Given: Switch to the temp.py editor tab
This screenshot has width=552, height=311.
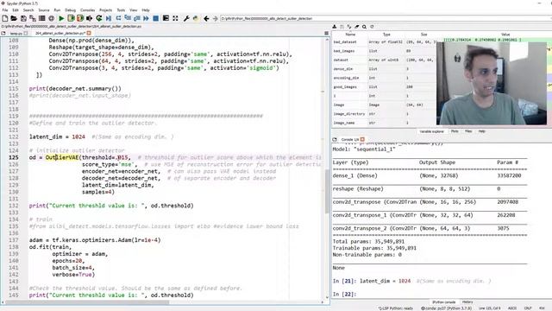Looking at the screenshot, I should [x=16, y=33].
